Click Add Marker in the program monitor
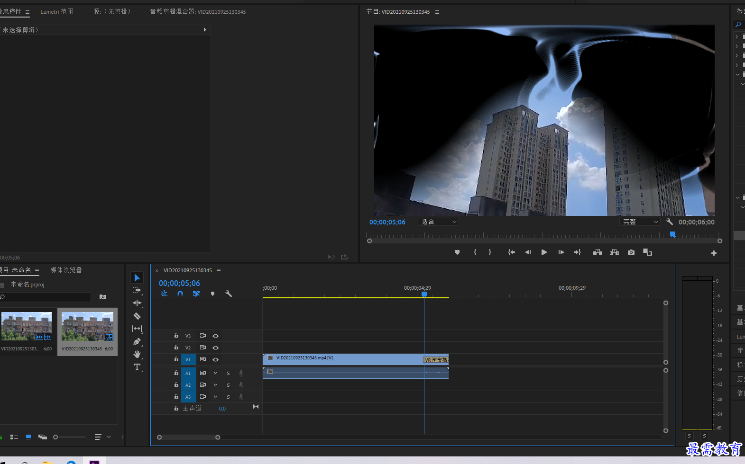Screen dimensions: 745x464 pos(457,252)
